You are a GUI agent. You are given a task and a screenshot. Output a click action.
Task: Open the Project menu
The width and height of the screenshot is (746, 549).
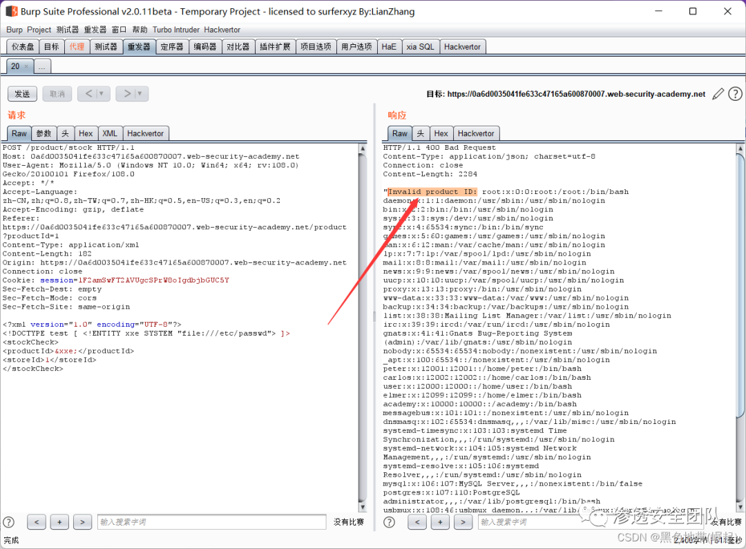pyautogui.click(x=39, y=30)
